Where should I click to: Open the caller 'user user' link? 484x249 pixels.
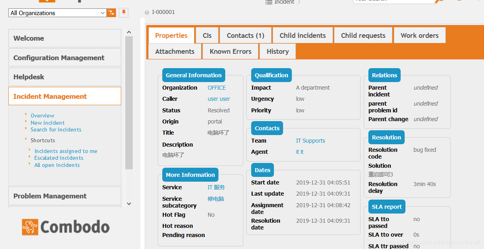[x=219, y=99]
